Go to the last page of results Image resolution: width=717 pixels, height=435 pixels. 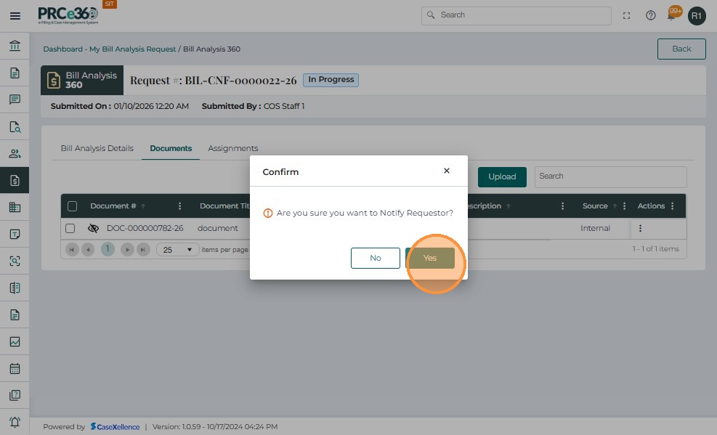143,250
